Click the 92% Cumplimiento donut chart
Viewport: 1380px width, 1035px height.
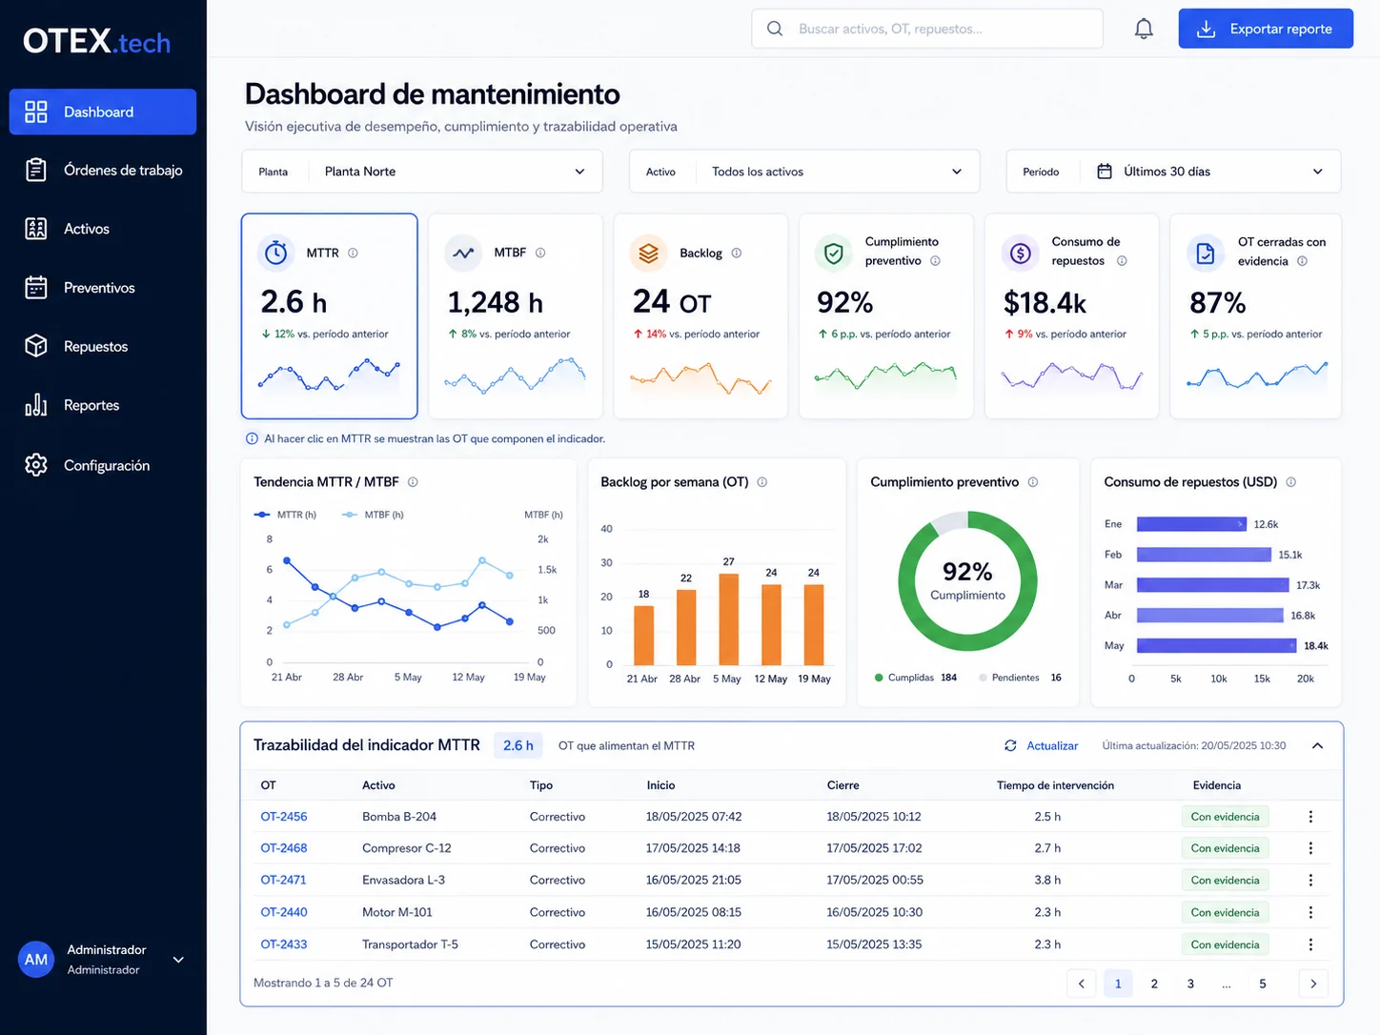967,581
